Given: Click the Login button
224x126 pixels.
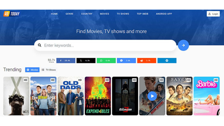Looking at the screenshot, I should tap(213, 14).
